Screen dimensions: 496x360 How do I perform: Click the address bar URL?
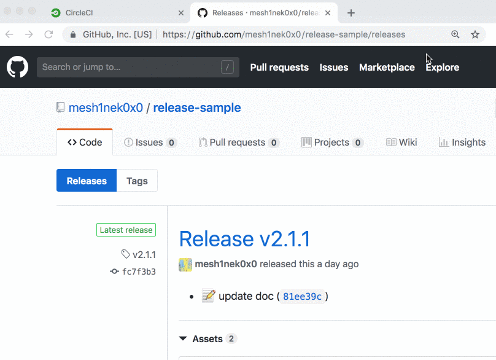click(284, 34)
